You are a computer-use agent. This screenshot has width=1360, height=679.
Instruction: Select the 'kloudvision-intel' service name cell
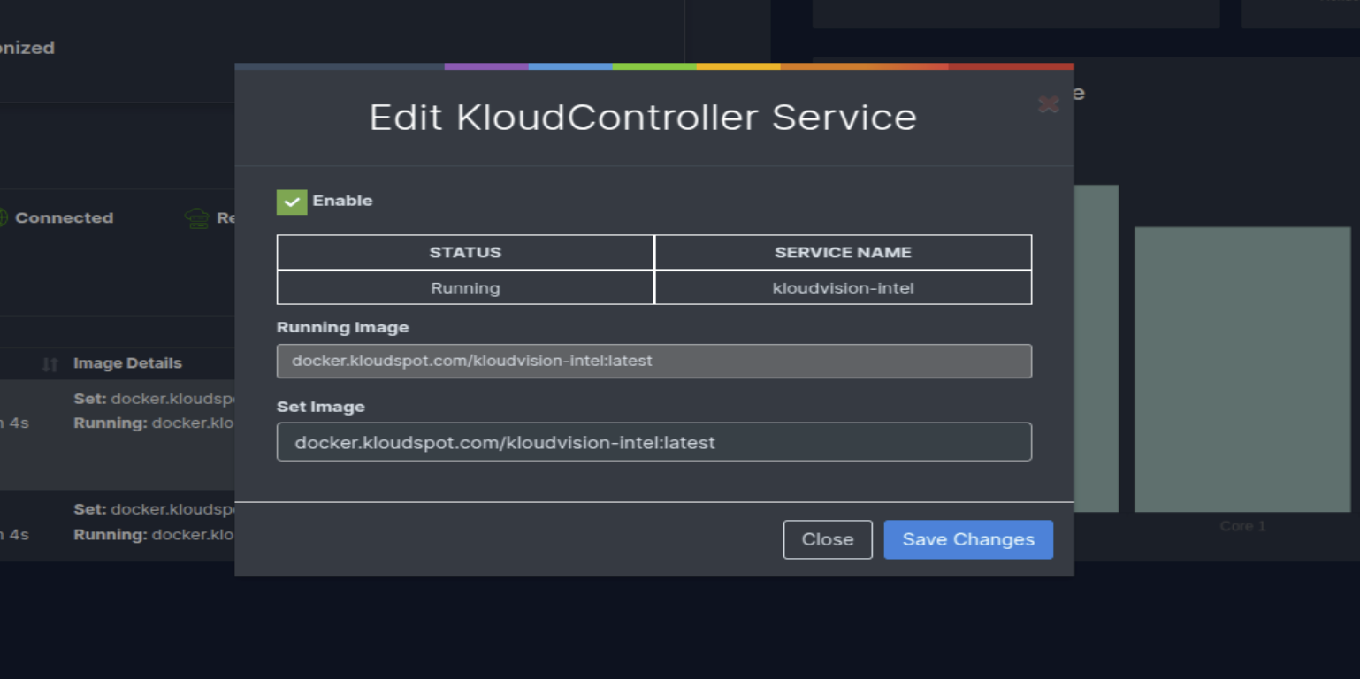point(843,287)
